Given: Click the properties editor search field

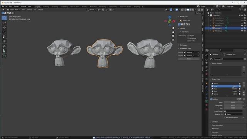Looking at the screenshot, I should point(226,51).
